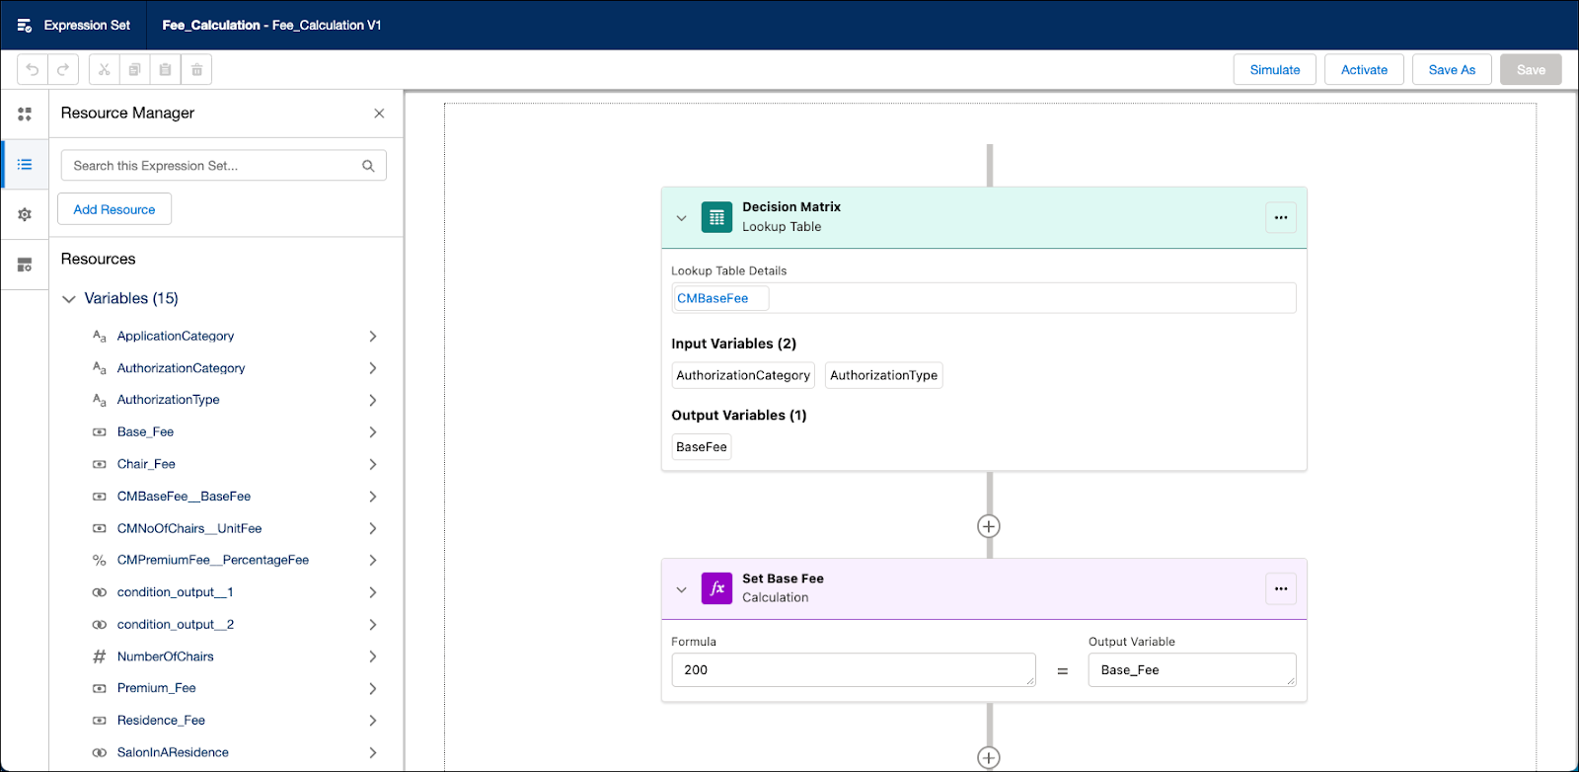Expand condition_output__2 variable details
Screen dimensions: 1579x772
373,625
